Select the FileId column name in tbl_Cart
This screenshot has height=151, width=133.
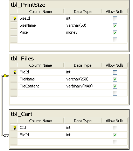tap(41, 135)
